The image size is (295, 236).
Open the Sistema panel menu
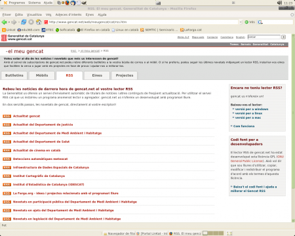click(x=34, y=3)
